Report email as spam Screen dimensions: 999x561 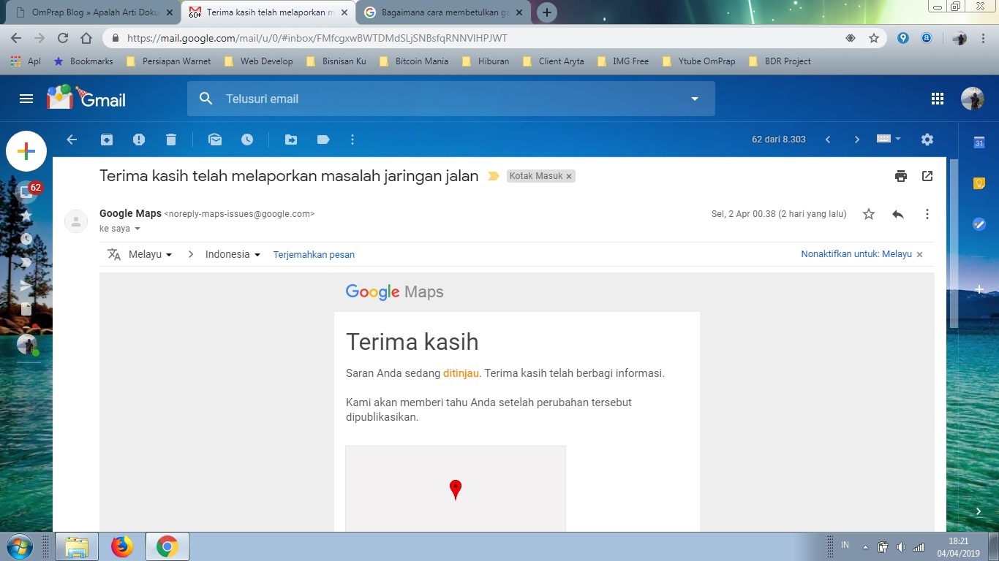139,140
